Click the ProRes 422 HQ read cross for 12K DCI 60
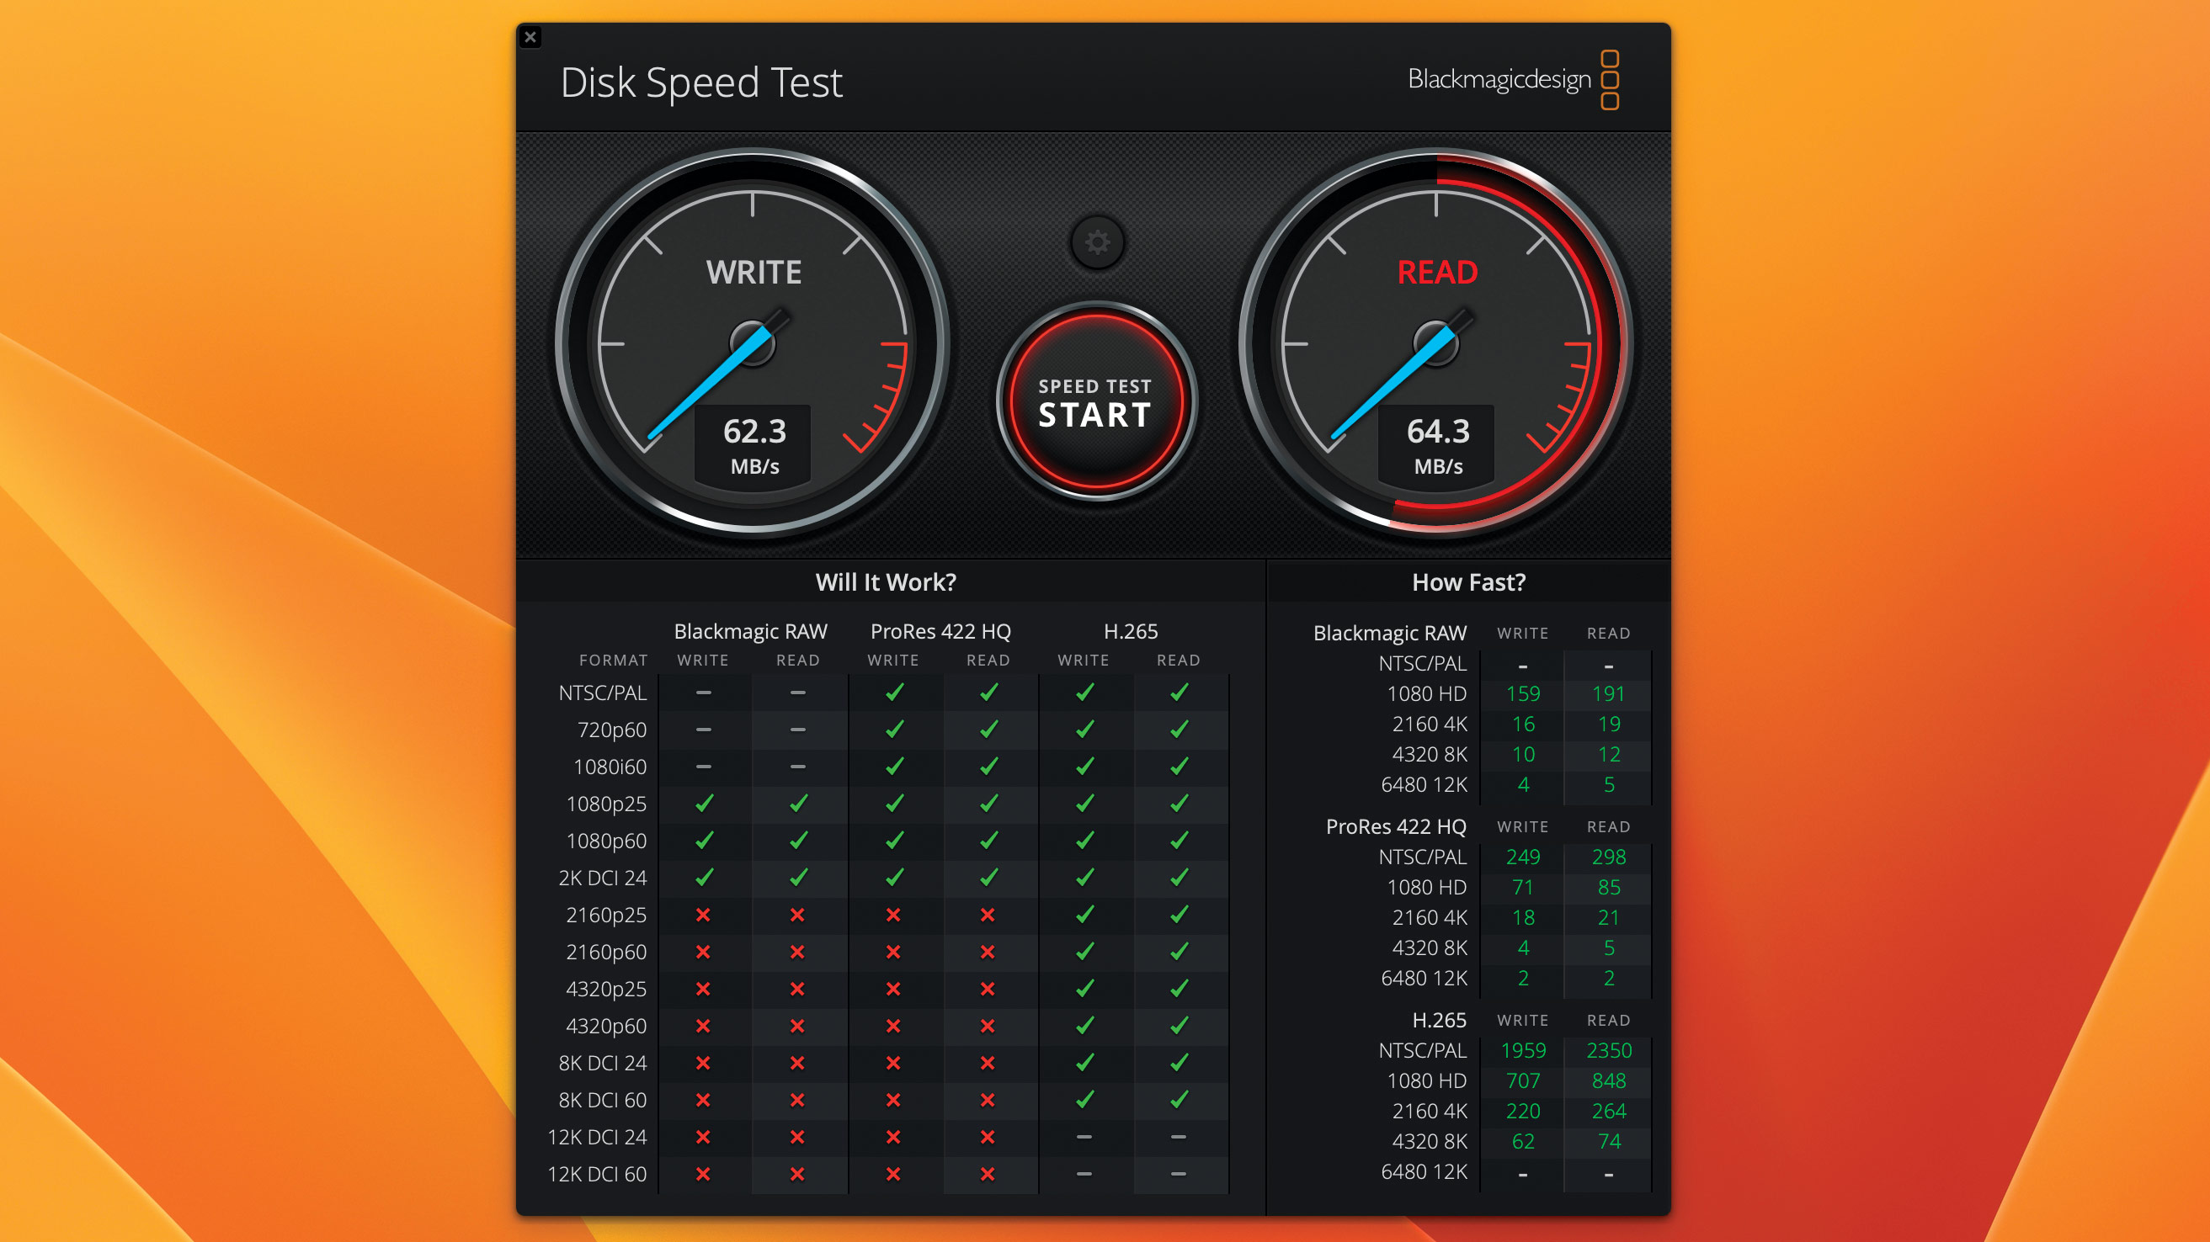Viewport: 2210px width, 1242px height. click(988, 1174)
